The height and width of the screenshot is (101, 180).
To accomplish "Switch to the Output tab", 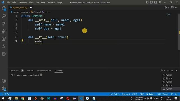I will (x=30, y=70).
